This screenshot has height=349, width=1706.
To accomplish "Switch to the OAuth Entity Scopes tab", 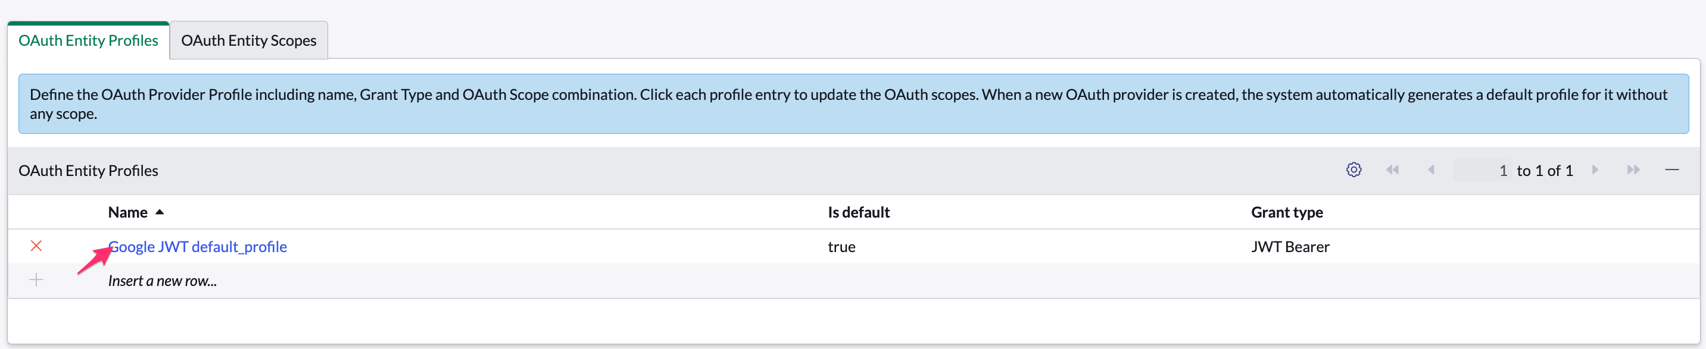I will 248,40.
